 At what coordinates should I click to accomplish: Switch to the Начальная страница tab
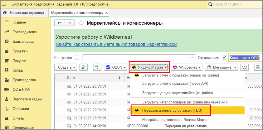24,13
